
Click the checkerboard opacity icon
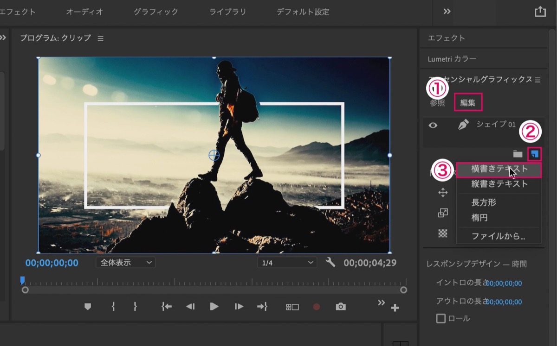(443, 233)
